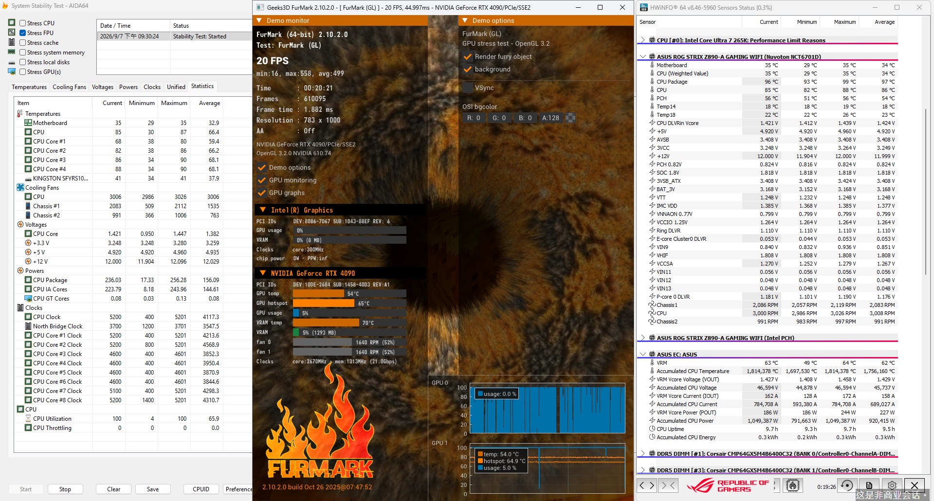
Task: Reset min/max values with clock icon in HWiNFO
Action: click(847, 485)
